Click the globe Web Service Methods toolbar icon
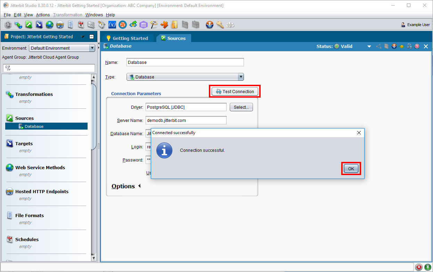 pos(49,25)
